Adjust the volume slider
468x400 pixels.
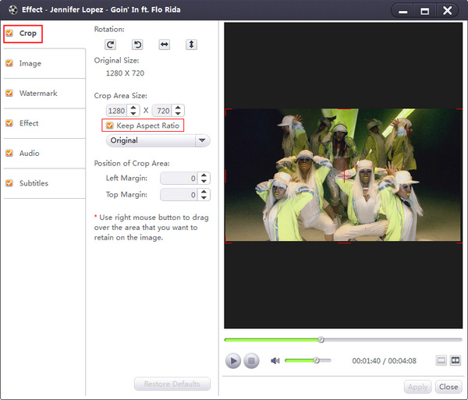tap(316, 360)
